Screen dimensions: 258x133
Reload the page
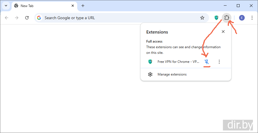click(x=27, y=18)
